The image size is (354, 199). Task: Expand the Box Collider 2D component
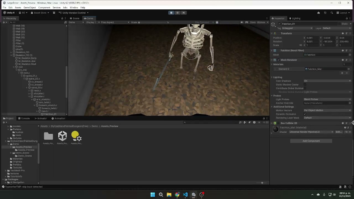[x=272, y=123]
